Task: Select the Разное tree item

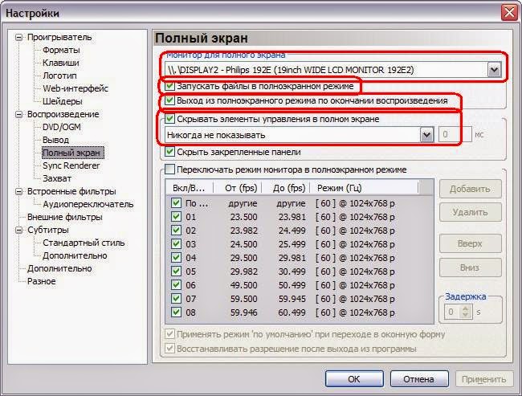Action: (42, 281)
